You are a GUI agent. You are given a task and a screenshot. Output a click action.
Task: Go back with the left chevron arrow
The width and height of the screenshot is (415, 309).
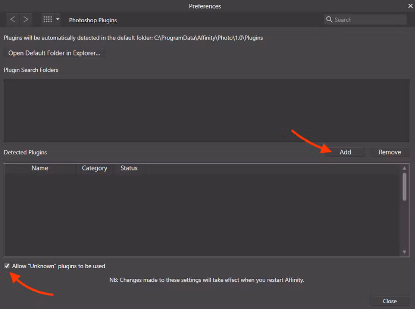click(12, 19)
